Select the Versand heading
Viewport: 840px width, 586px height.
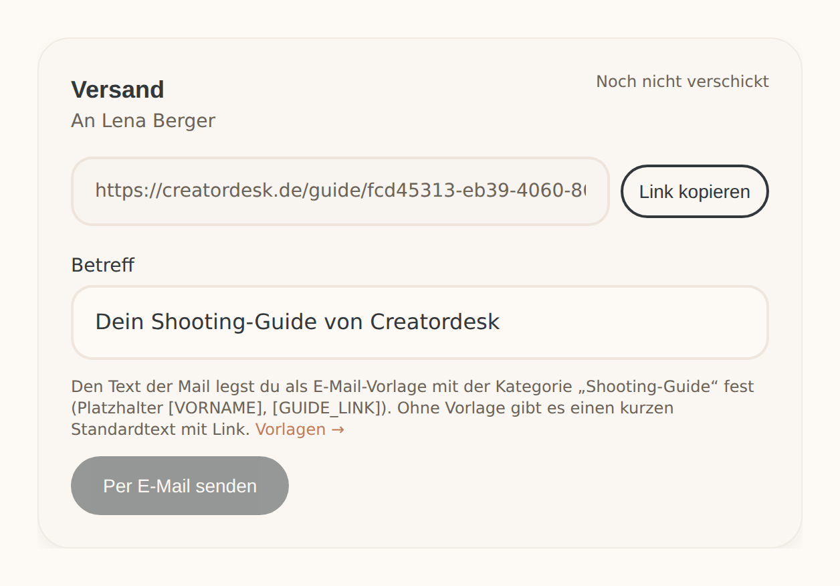click(x=118, y=90)
